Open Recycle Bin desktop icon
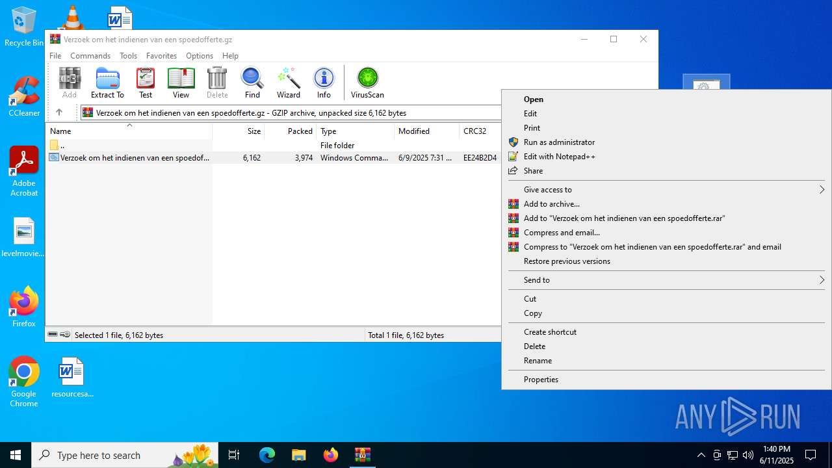This screenshot has width=832, height=468. tap(24, 27)
